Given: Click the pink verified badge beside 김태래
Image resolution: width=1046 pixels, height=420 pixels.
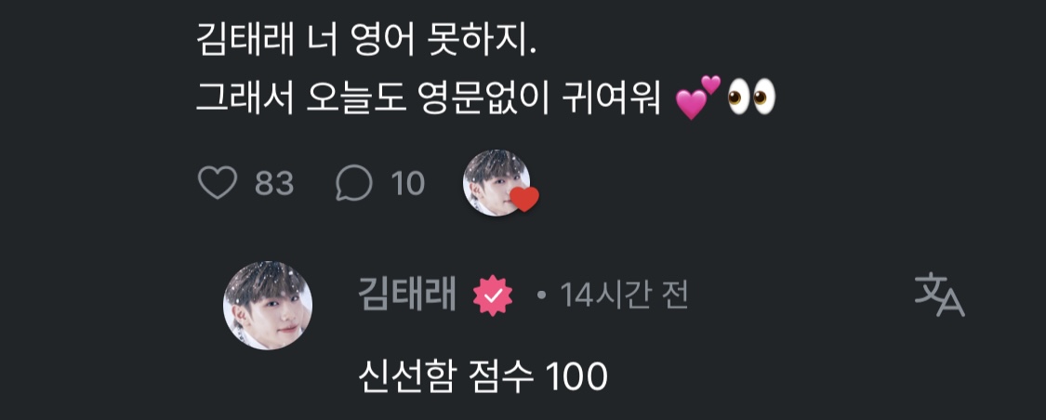Looking at the screenshot, I should click(492, 295).
